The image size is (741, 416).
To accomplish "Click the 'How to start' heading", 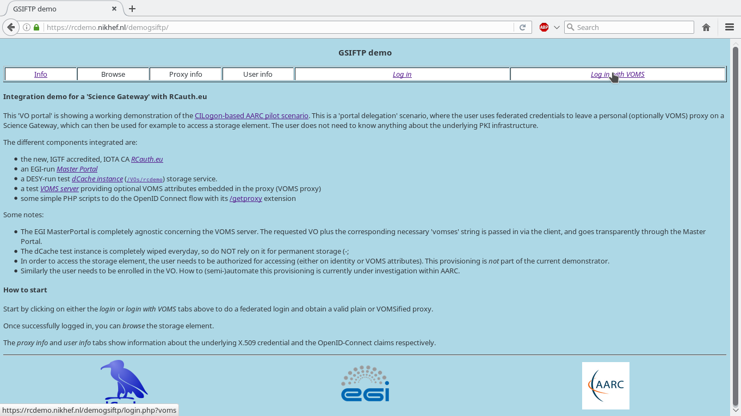I will 25,290.
